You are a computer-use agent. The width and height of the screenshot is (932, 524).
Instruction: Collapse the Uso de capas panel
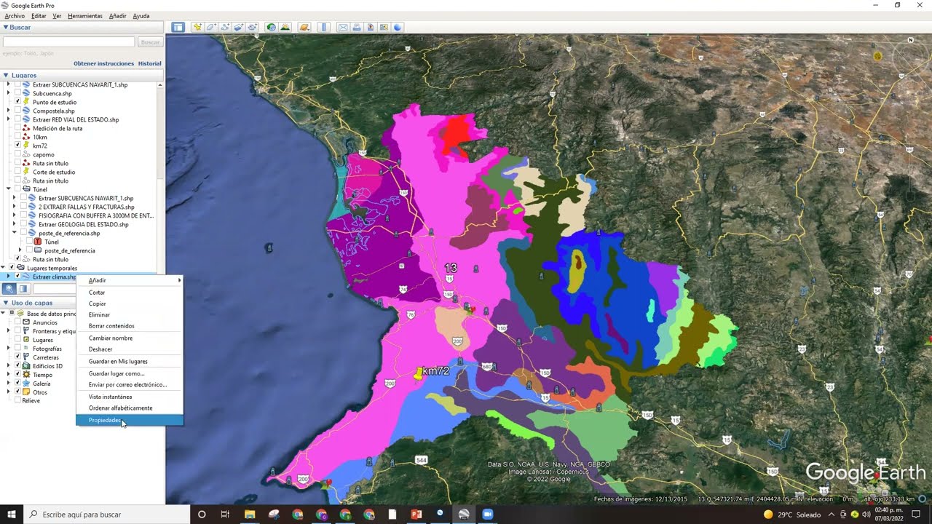(6, 303)
